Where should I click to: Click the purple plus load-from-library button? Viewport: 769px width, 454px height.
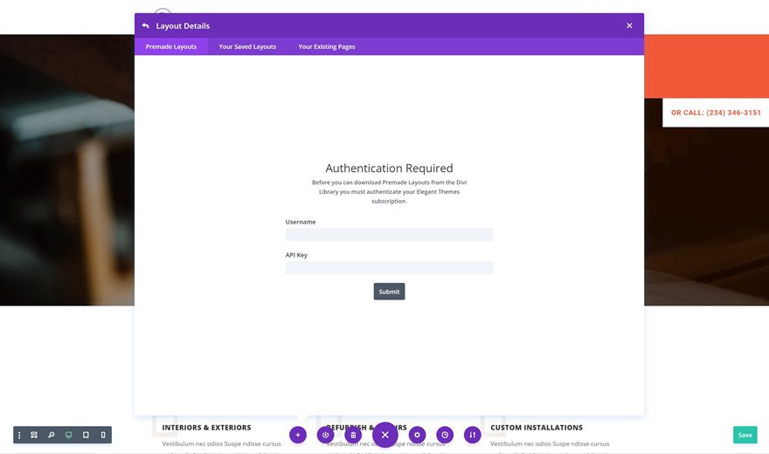298,435
